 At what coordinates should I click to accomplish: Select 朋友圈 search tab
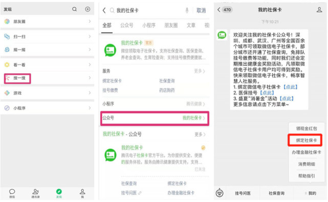pyautogui.click(x=171, y=25)
